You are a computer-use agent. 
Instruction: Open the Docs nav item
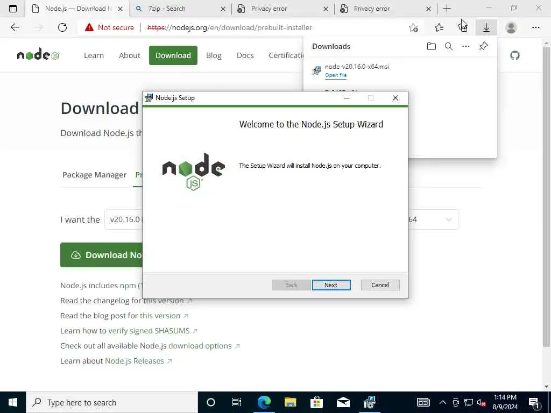coord(245,55)
